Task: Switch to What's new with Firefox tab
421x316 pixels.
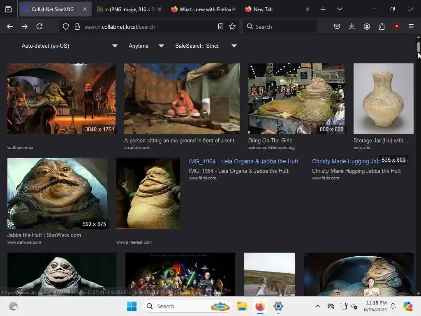Action: (x=203, y=9)
